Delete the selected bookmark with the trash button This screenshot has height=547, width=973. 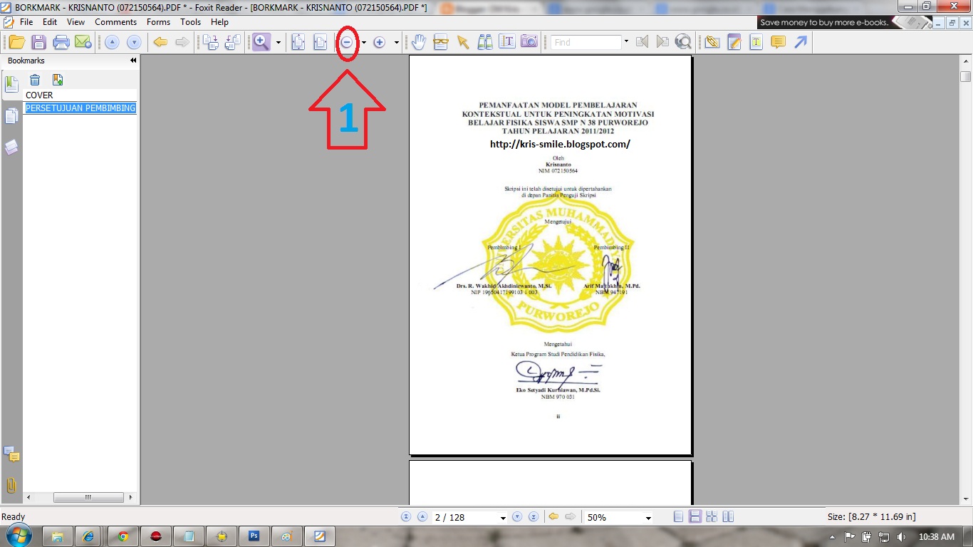tap(35, 80)
